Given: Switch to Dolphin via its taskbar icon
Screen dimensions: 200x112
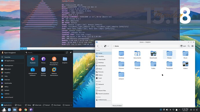Looking at the screenshot, I should point(15,110).
